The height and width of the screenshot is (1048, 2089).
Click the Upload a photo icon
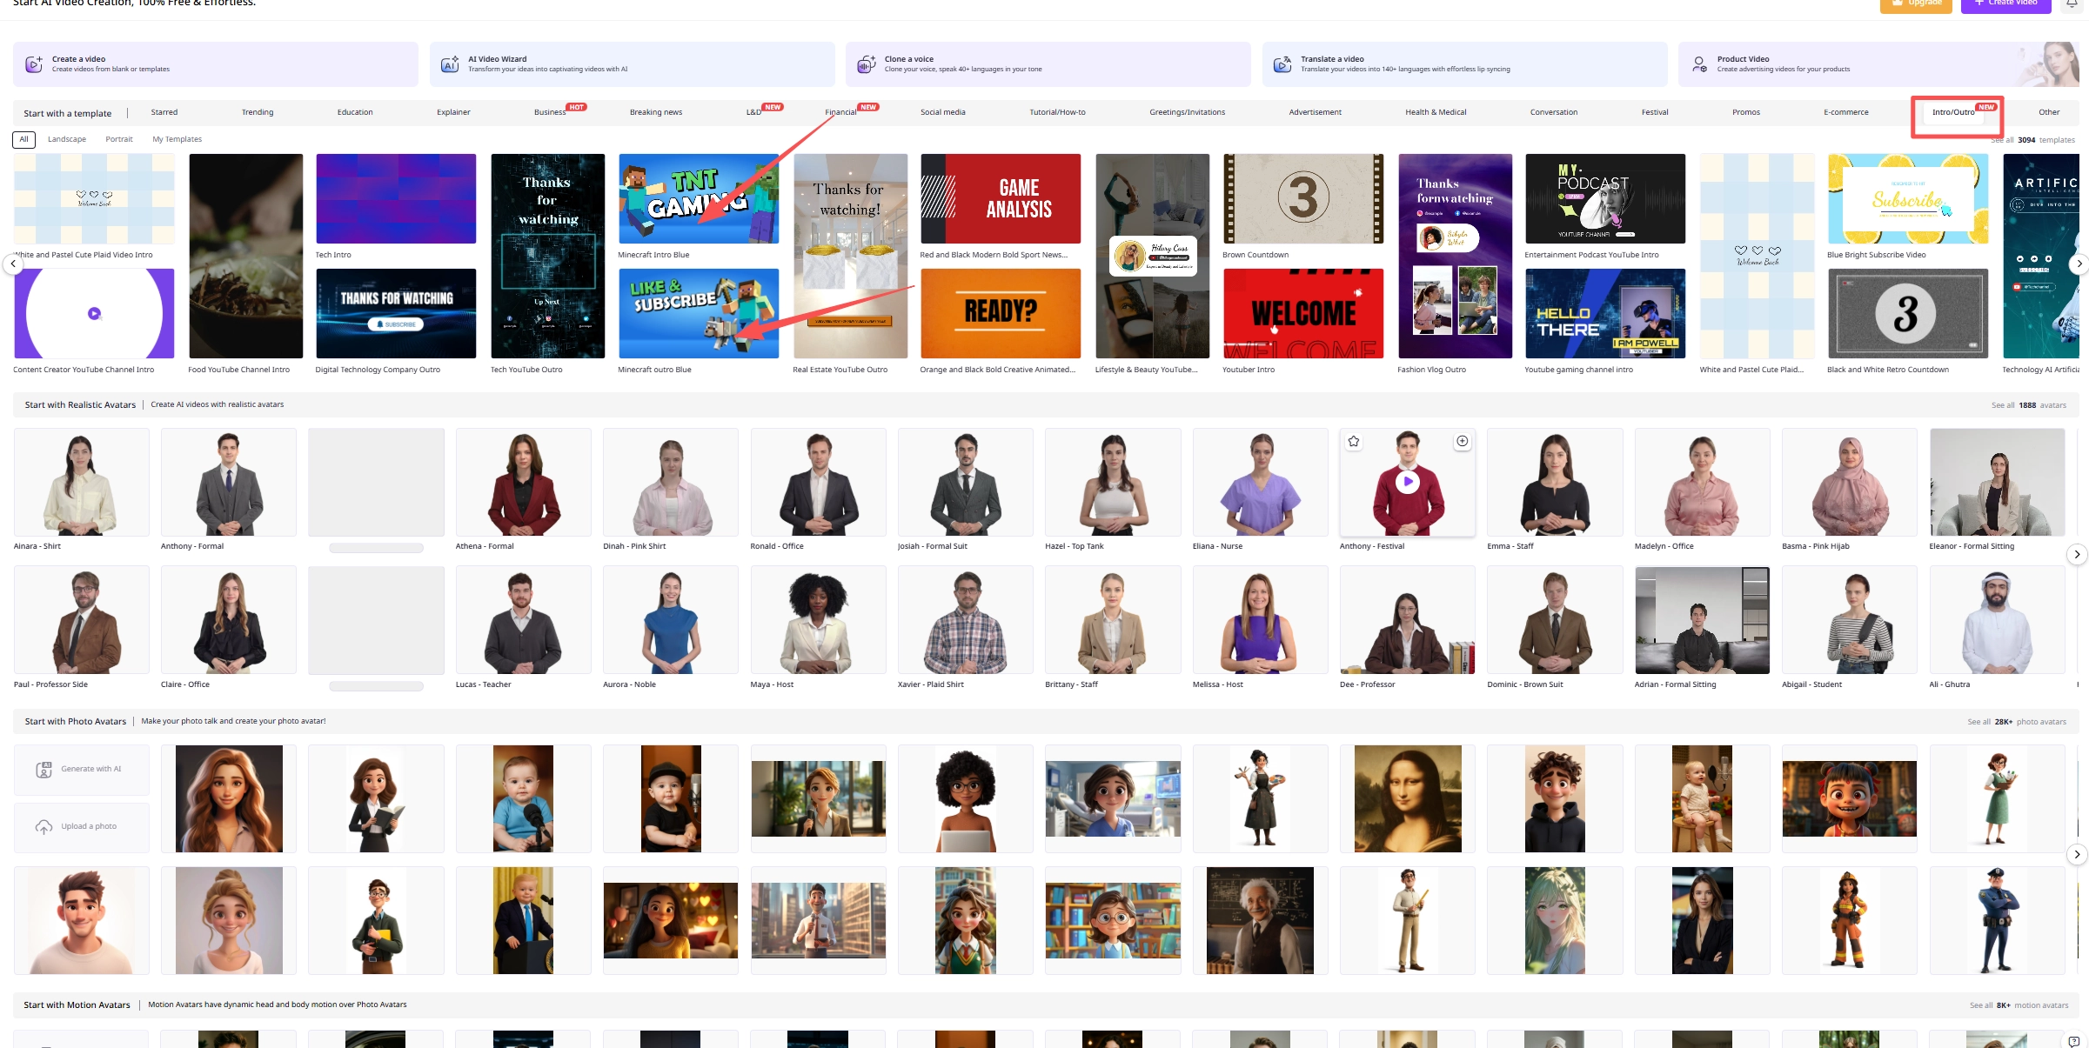coord(44,827)
